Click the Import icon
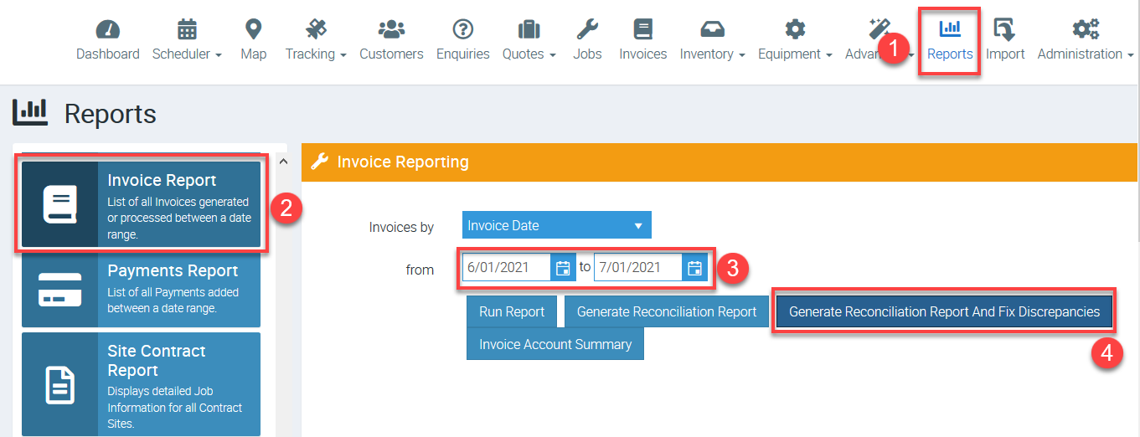The width and height of the screenshot is (1140, 437). coord(1004,30)
